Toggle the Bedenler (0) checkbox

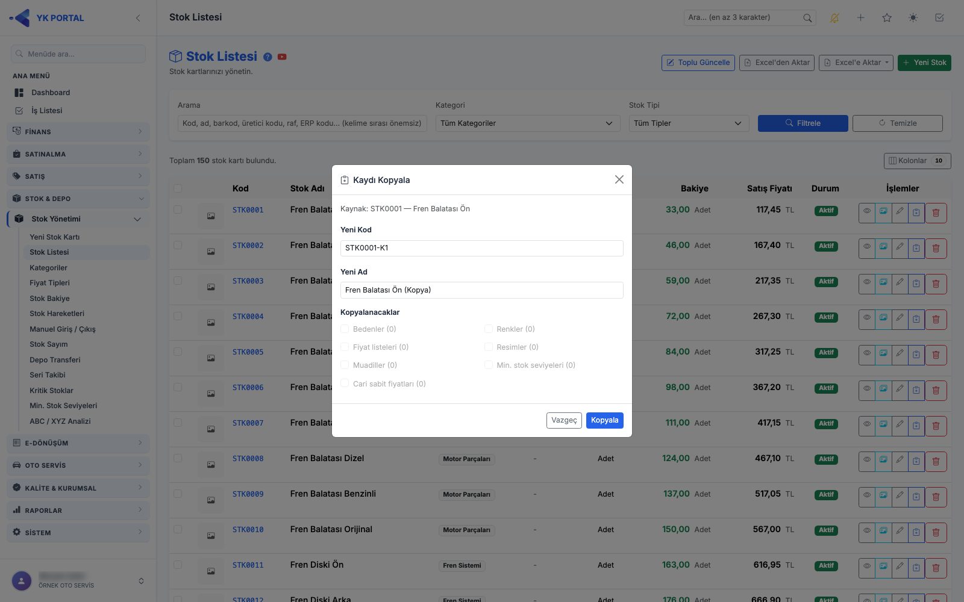(x=345, y=329)
